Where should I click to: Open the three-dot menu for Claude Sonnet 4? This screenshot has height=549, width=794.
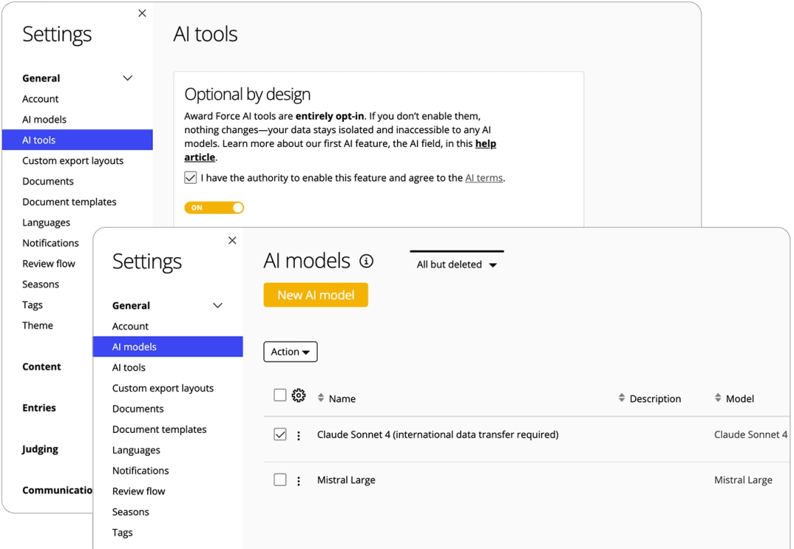(x=298, y=436)
